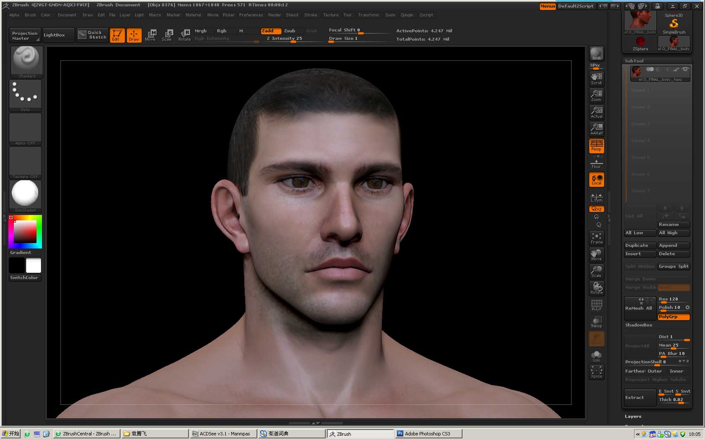Viewport: 705px width, 440px height.
Task: Collapse the SubTool palette header
Action: tap(634, 61)
